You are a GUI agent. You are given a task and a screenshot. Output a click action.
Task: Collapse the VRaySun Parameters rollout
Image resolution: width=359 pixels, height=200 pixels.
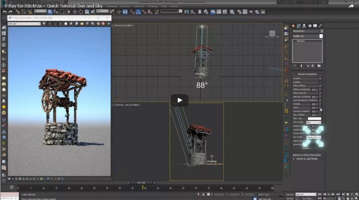click(x=307, y=74)
